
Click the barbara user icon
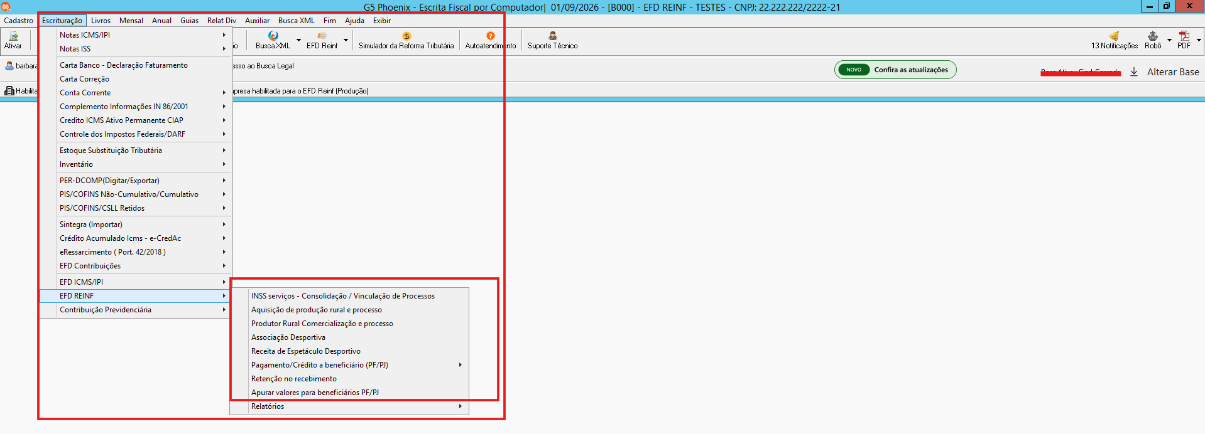(x=9, y=66)
